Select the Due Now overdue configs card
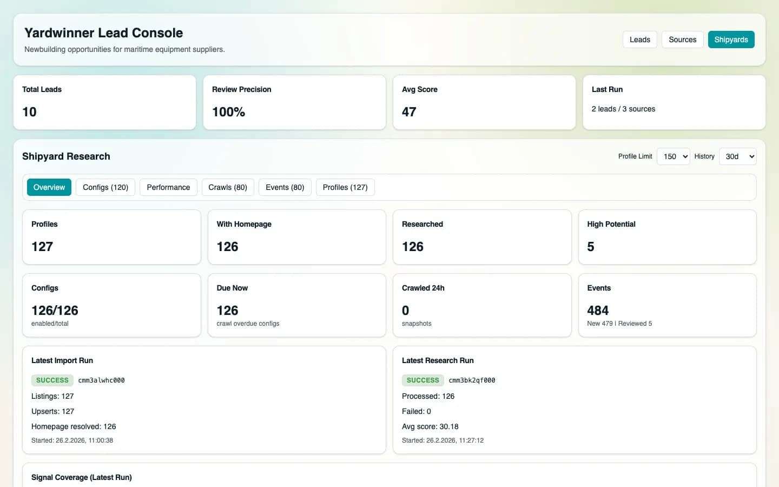The height and width of the screenshot is (487, 779). click(x=296, y=305)
